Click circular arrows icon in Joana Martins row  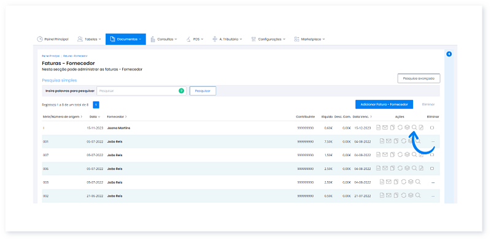coord(400,127)
